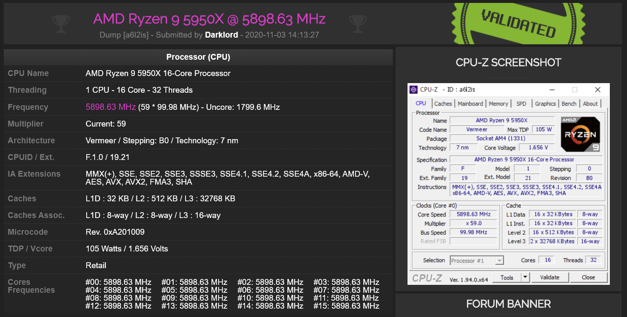Click the Bus Speed 99.98 MHz field
Screen dimensions: 627x317
(x=473, y=232)
